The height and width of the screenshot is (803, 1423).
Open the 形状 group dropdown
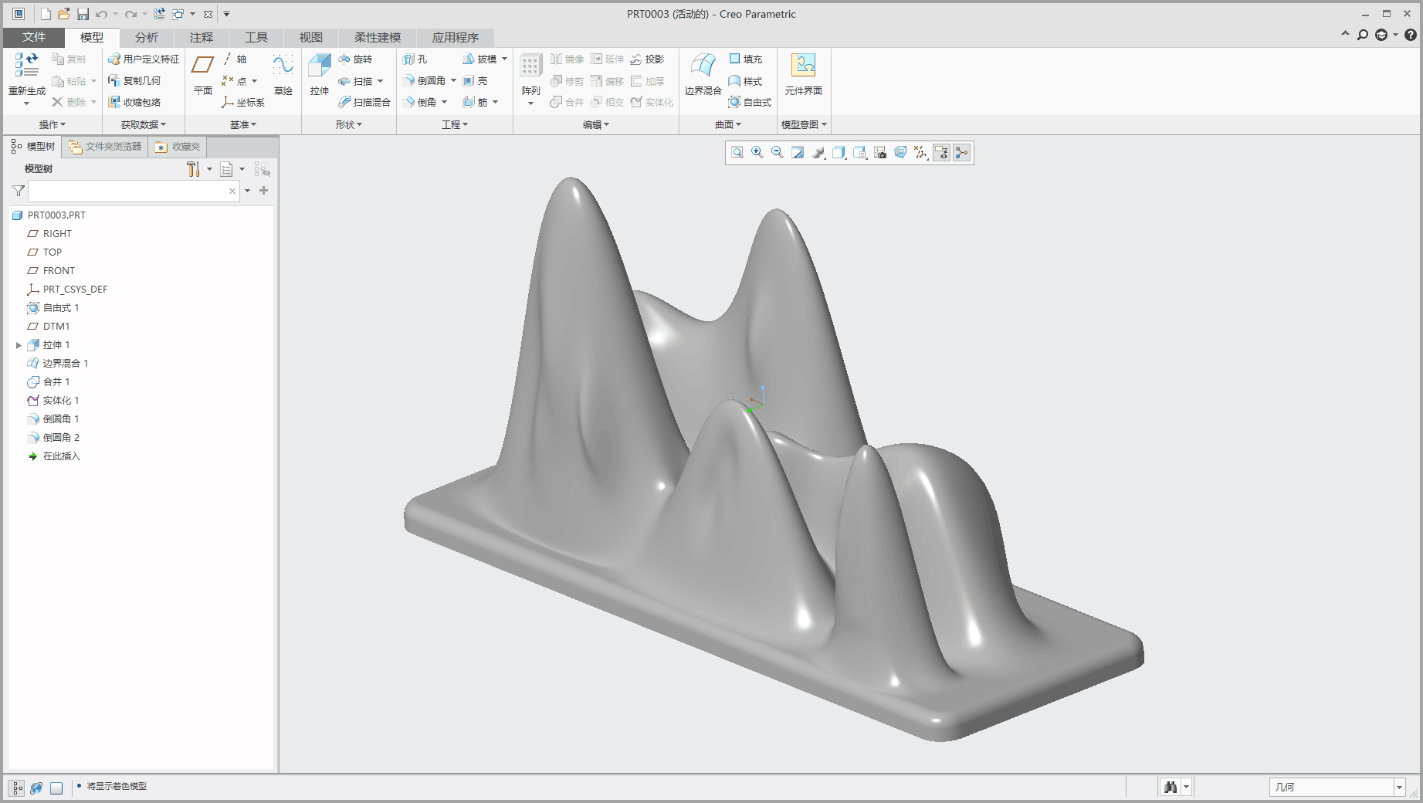348,124
